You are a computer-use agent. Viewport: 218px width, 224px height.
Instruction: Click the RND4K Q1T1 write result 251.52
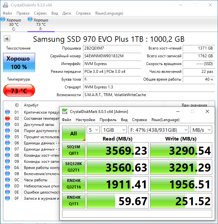click(x=181, y=201)
